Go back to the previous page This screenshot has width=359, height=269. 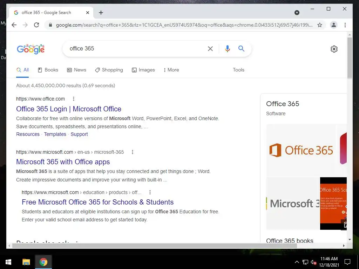tap(14, 25)
